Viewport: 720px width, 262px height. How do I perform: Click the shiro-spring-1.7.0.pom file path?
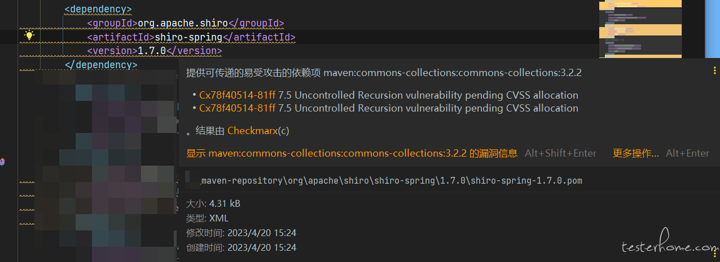pos(392,181)
